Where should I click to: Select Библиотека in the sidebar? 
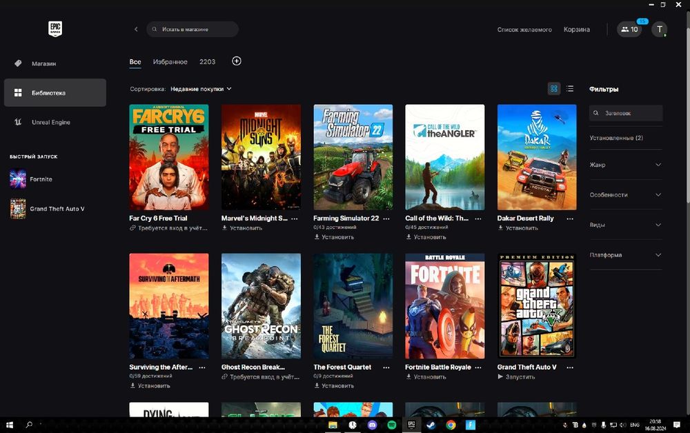[x=55, y=93]
